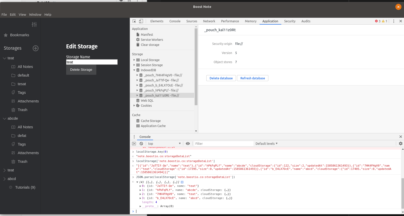This screenshot has width=404, height=216.
Task: Switch to the Elements tab
Action: click(x=157, y=21)
